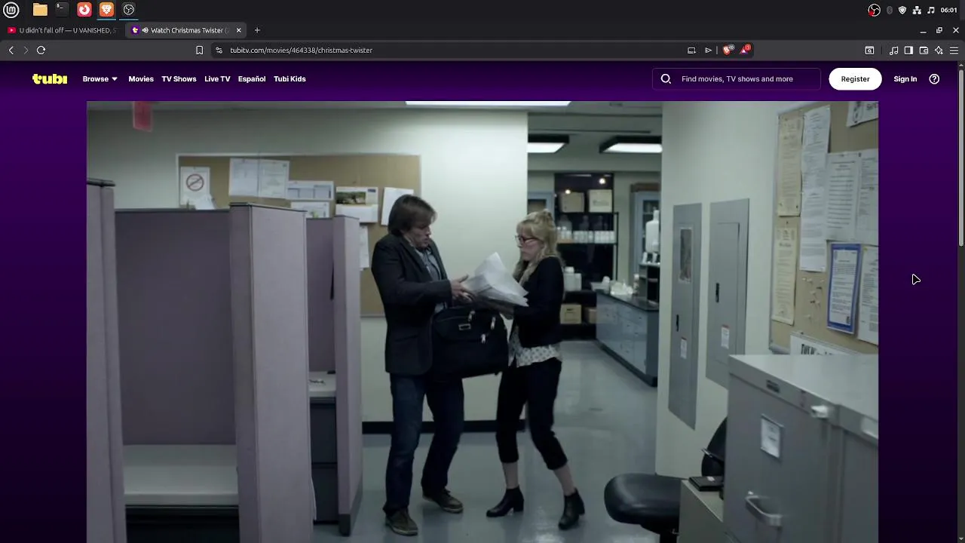Select the Watch Christmas Twister tab

click(186, 30)
